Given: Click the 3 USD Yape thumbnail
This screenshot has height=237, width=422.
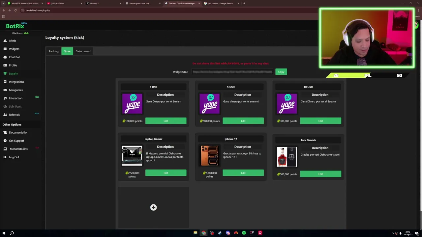Looking at the screenshot, I should pyautogui.click(x=132, y=104).
